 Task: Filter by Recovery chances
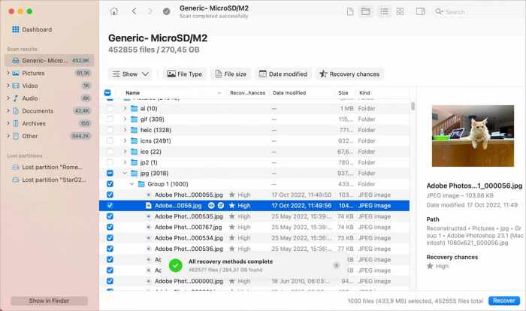coord(349,74)
